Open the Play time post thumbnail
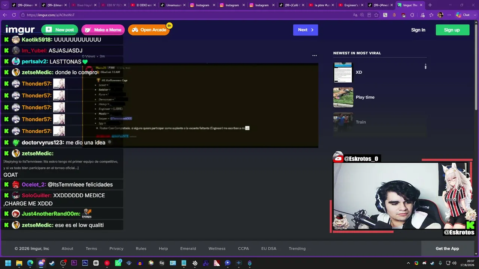Image resolution: width=479 pixels, height=269 pixels. (343, 98)
